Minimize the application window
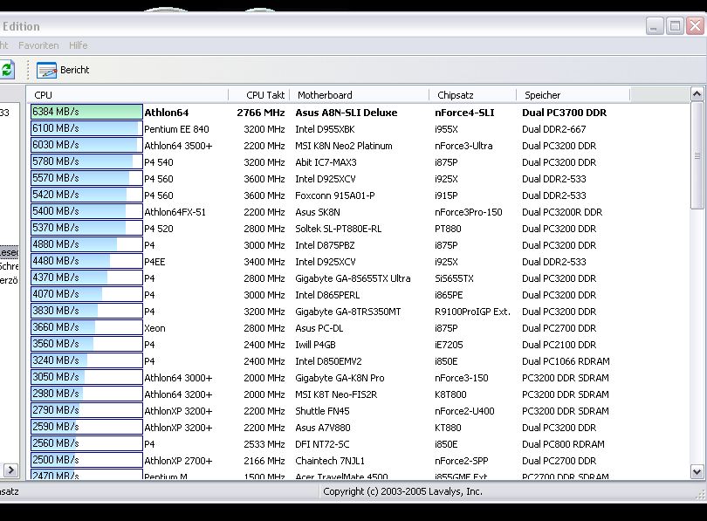Viewport: 707px width, 521px height. pyautogui.click(x=655, y=26)
